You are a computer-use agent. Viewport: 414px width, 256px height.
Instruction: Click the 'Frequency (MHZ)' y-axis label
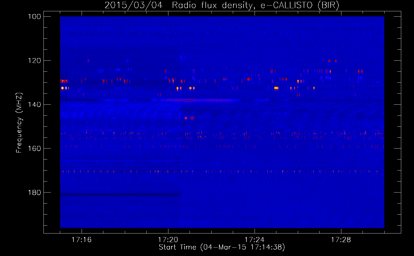pyautogui.click(x=19, y=123)
